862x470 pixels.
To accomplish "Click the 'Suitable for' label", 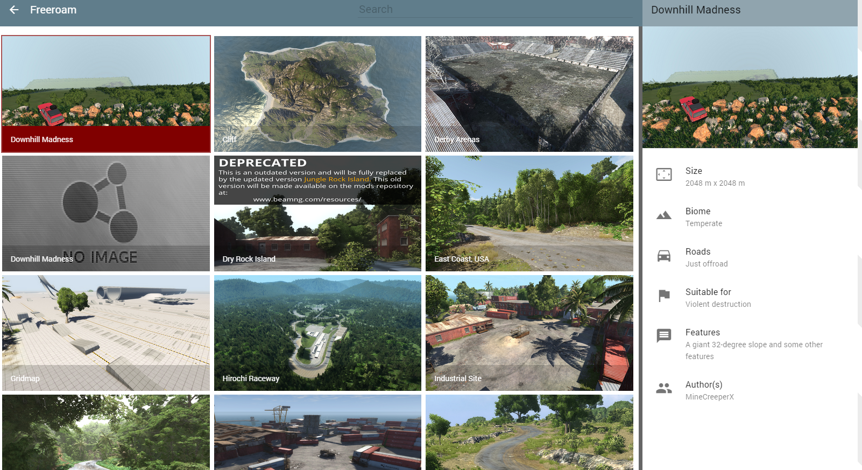I will pyautogui.click(x=708, y=292).
